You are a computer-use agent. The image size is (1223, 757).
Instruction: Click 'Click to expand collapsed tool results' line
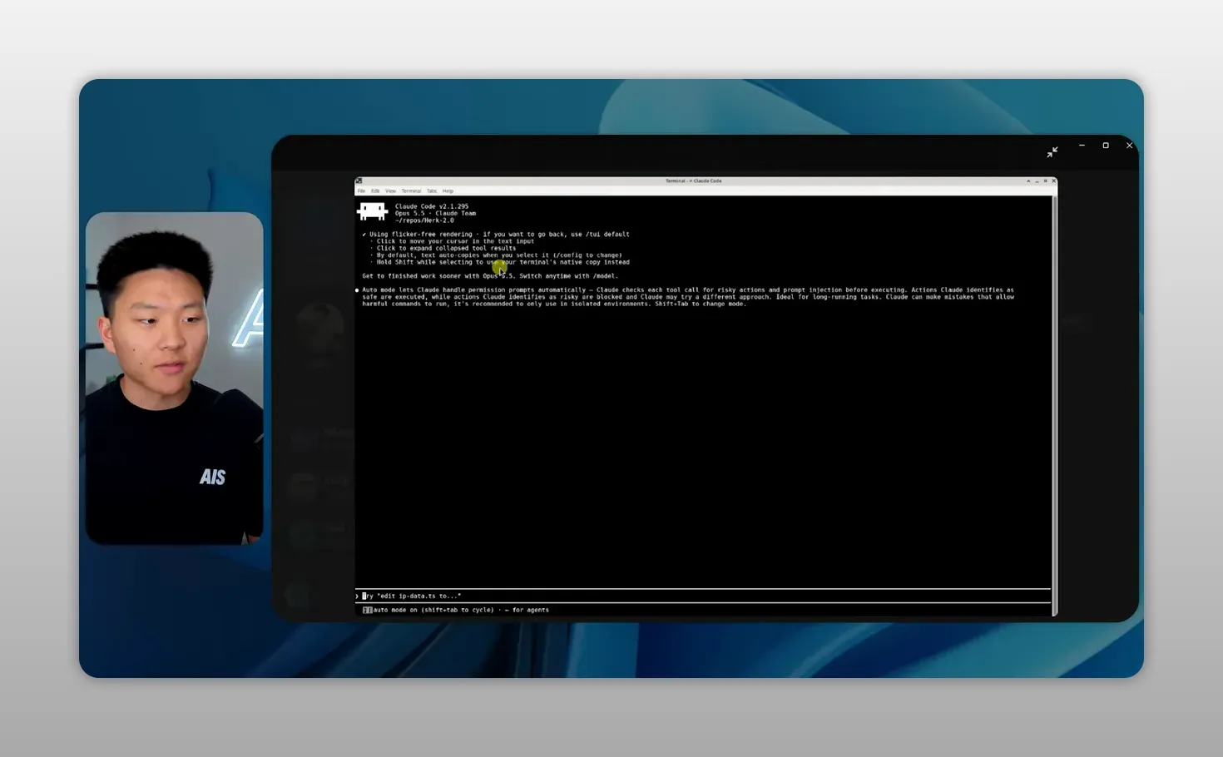point(443,248)
